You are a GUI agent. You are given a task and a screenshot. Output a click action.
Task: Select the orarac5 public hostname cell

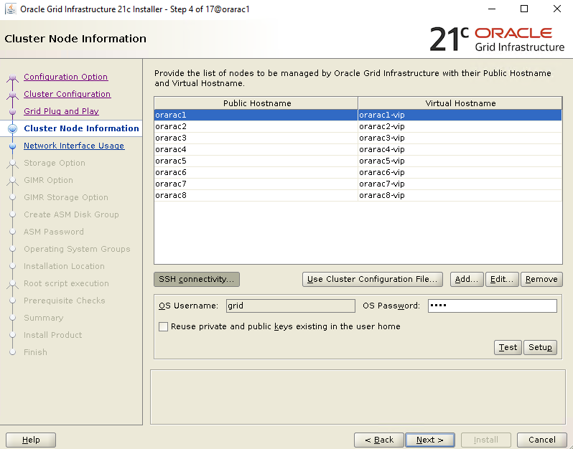tap(256, 161)
